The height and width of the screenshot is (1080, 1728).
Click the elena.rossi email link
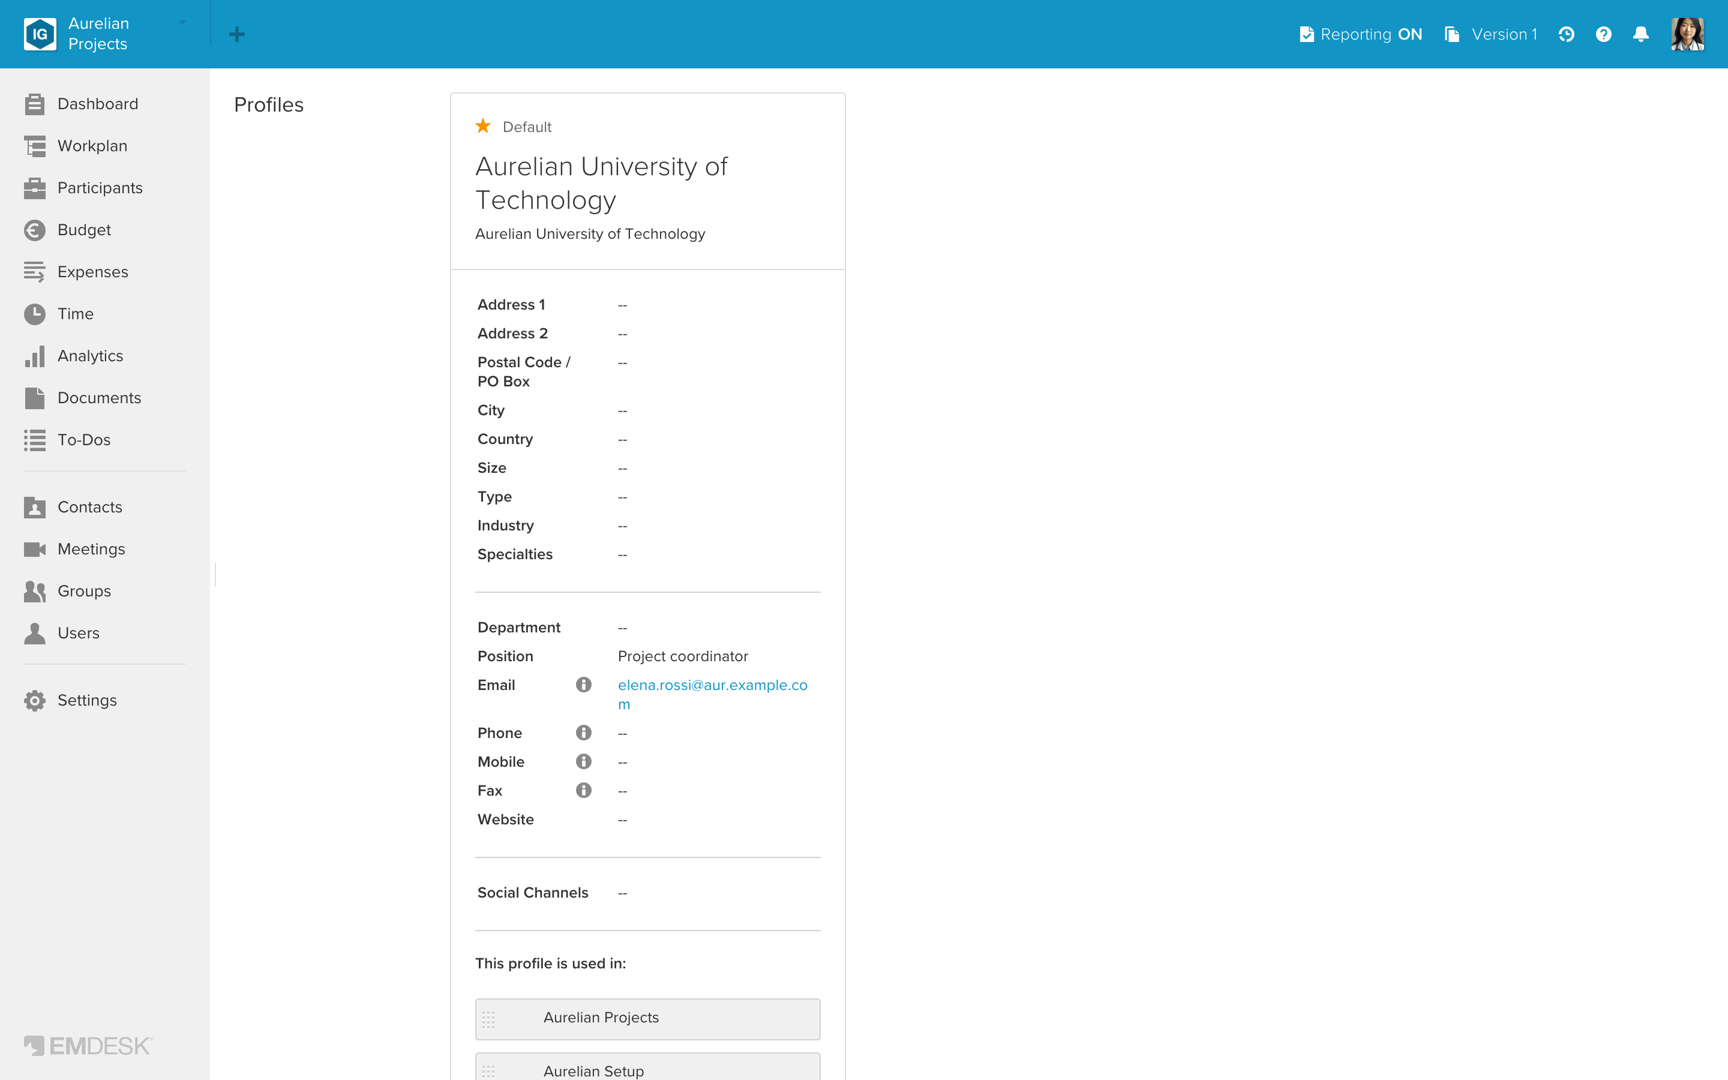click(x=712, y=694)
